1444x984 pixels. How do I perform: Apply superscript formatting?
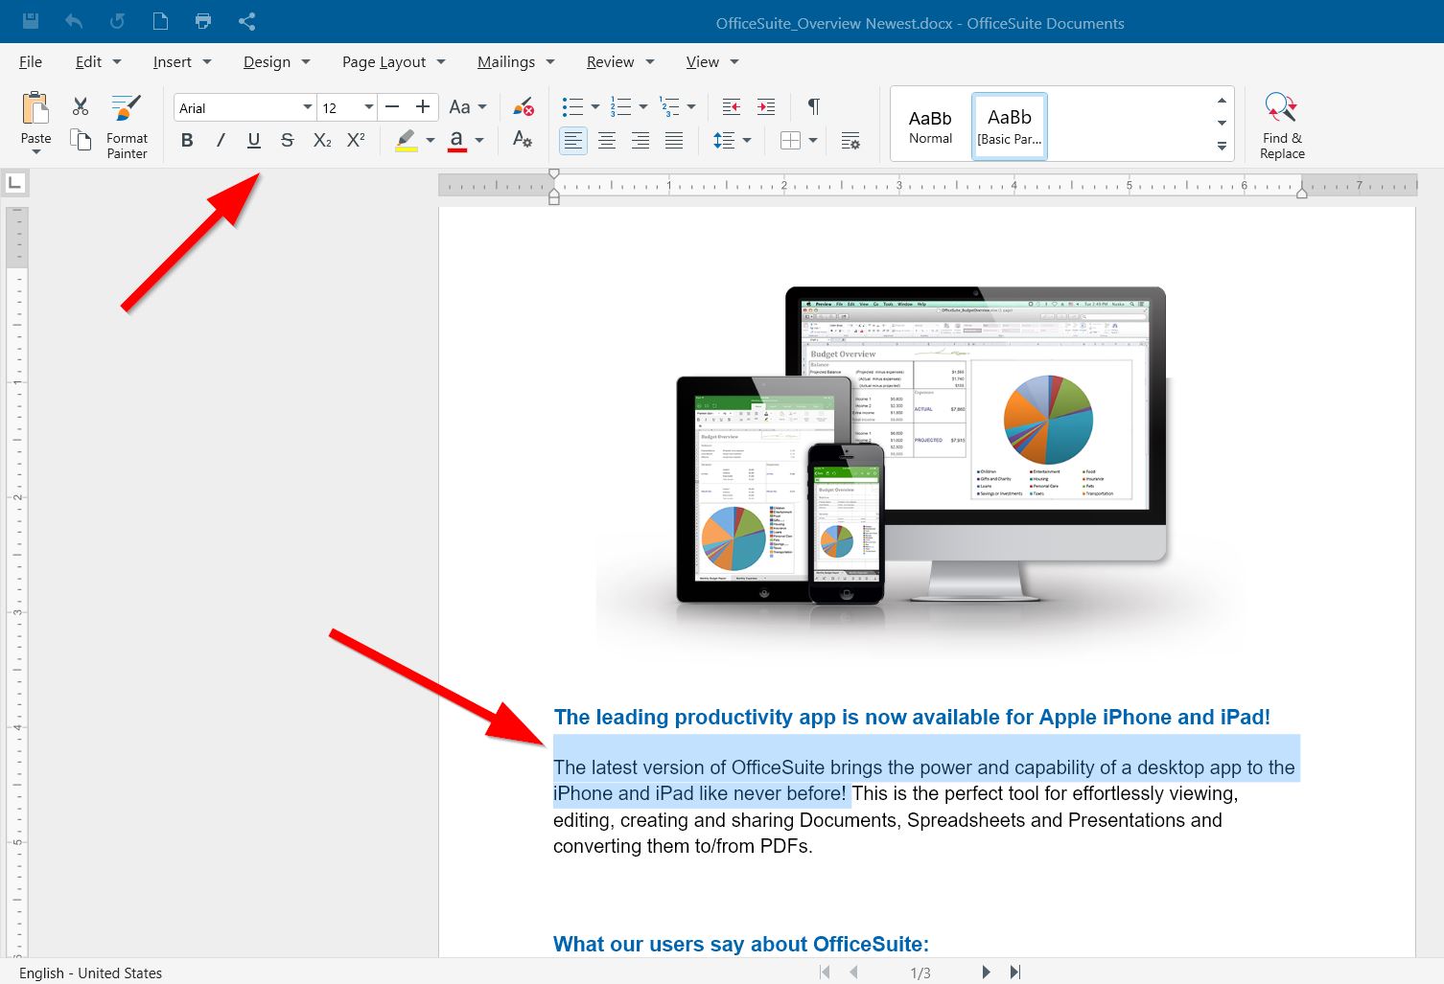pos(356,140)
